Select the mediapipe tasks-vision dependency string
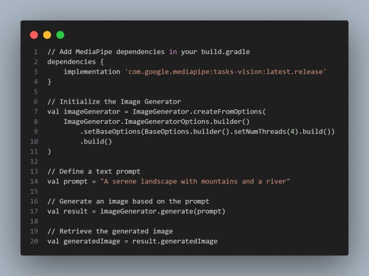Screen dimensions: 369x276 point(226,72)
